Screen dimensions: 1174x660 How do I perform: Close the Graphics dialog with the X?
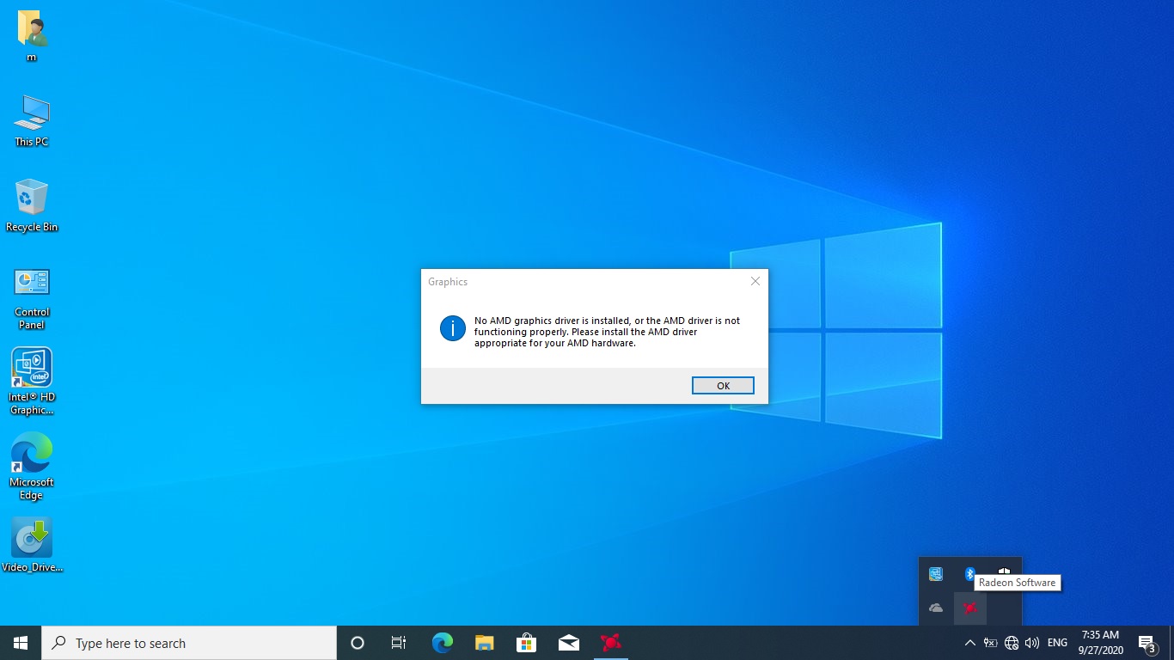coord(755,281)
